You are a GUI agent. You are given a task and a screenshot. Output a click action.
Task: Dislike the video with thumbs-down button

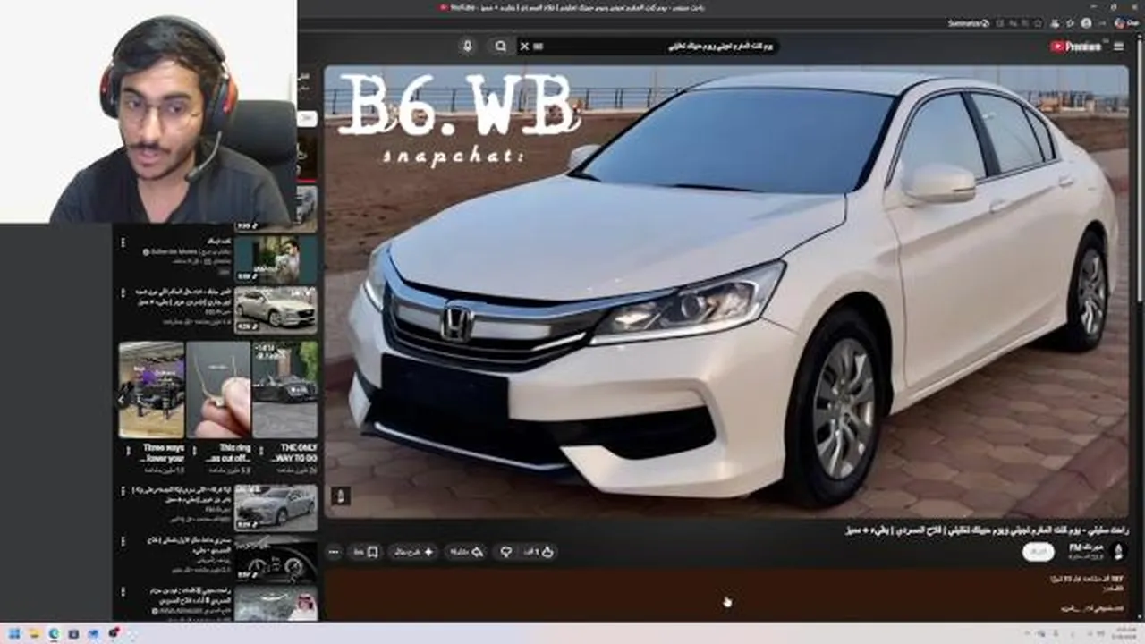[x=505, y=552]
